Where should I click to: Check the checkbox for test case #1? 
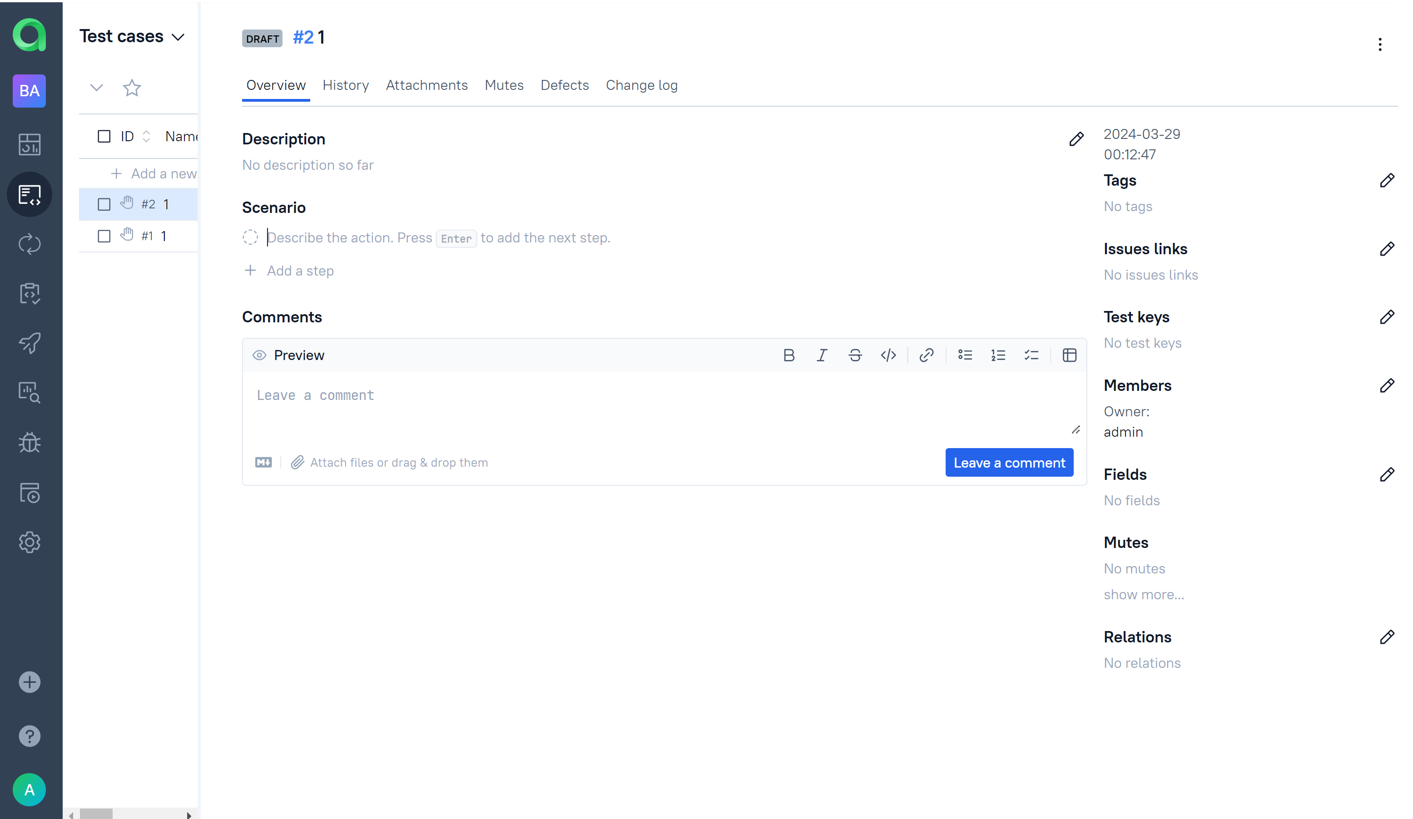104,236
